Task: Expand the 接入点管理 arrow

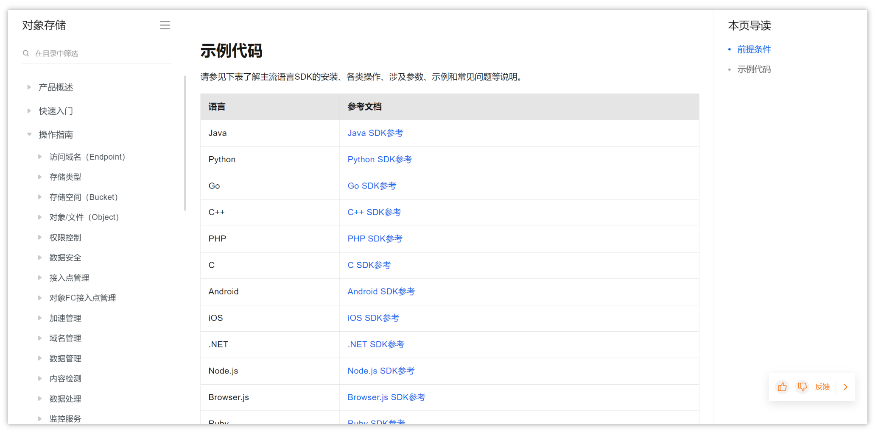Action: click(40, 278)
